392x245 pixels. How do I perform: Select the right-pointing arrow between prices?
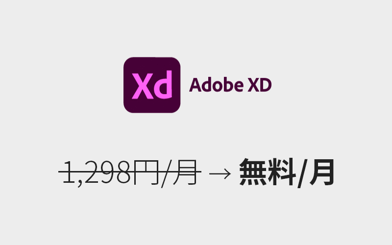[x=220, y=173]
